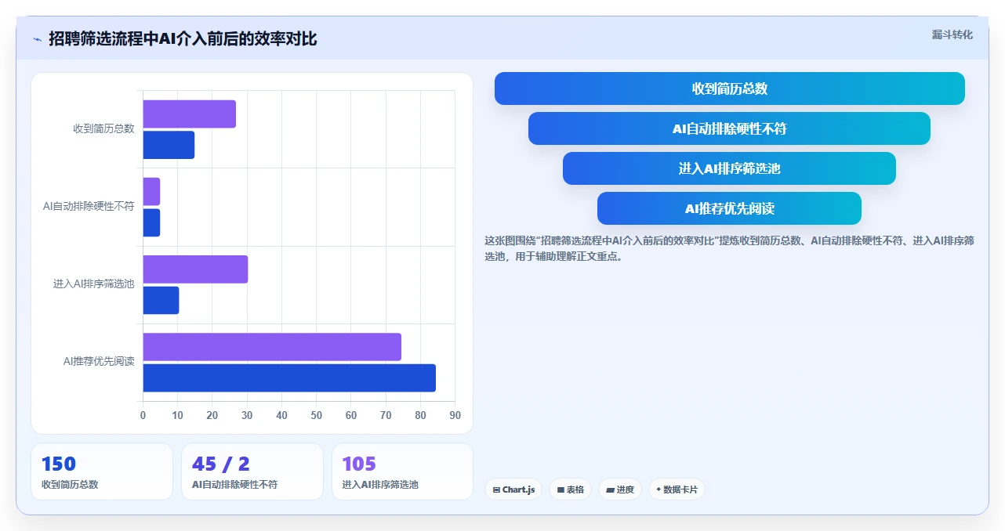Screen dimensions: 1005x531
Task: Click the blue bar for AI推荐优先阅读
Action: [x=289, y=377]
